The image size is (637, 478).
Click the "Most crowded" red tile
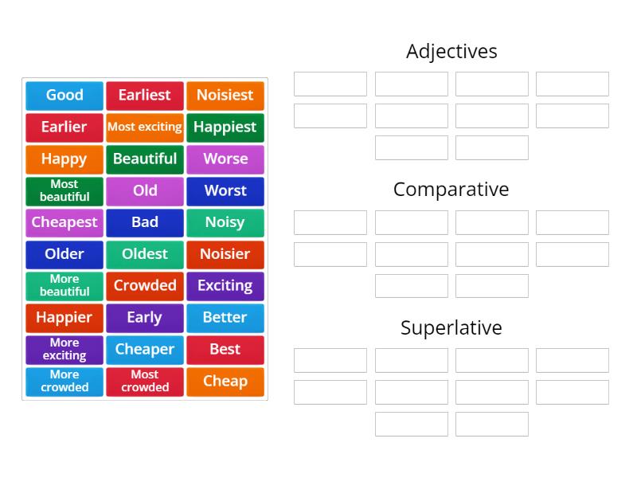click(145, 381)
